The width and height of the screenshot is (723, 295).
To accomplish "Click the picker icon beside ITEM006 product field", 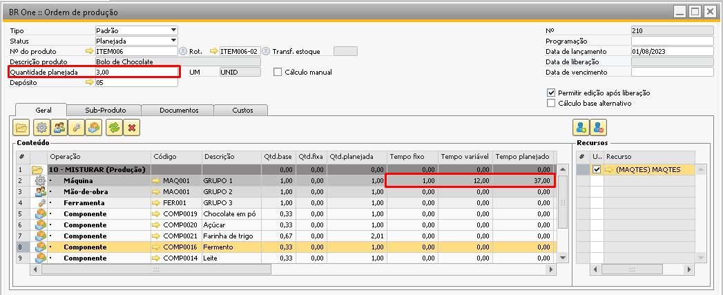I will coord(183,51).
